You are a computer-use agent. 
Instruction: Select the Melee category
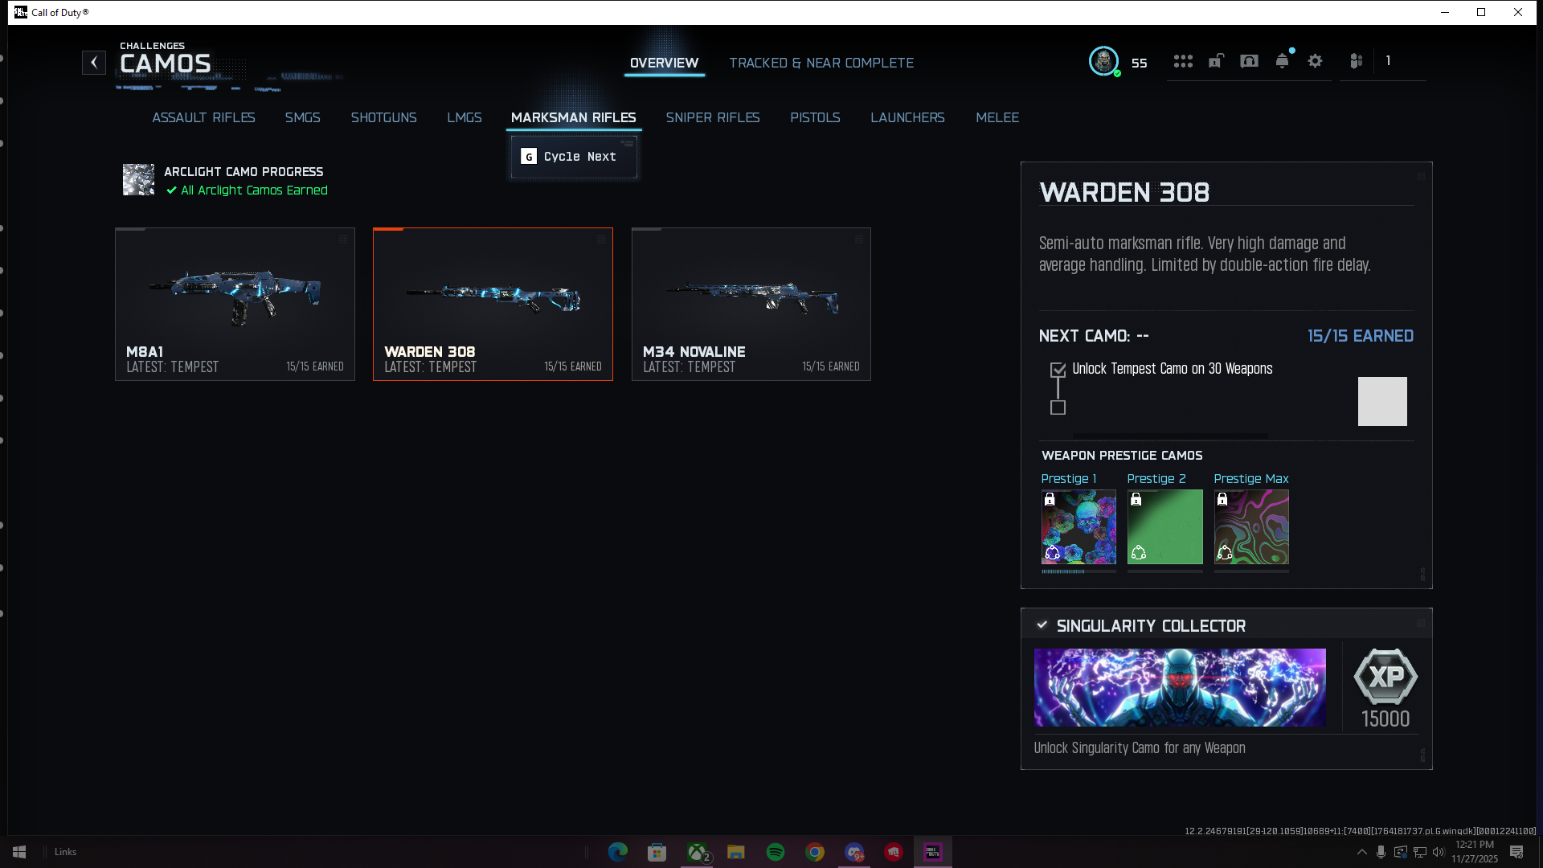[997, 117]
